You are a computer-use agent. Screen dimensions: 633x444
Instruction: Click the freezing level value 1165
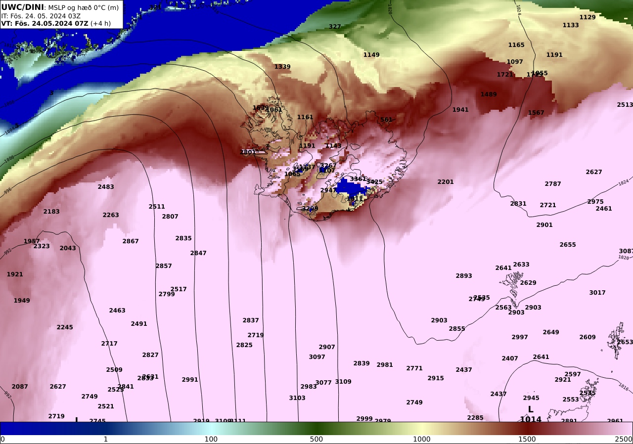[x=516, y=45]
